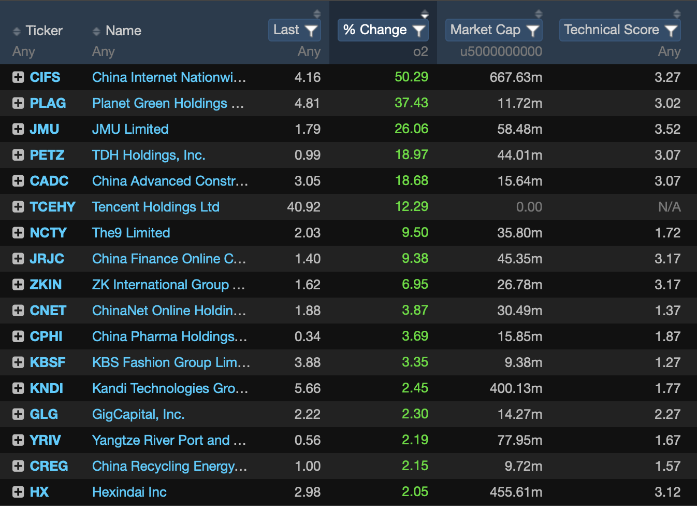The height and width of the screenshot is (506, 697).
Task: Edit the Last filter field showing Any
Action: 309,52
